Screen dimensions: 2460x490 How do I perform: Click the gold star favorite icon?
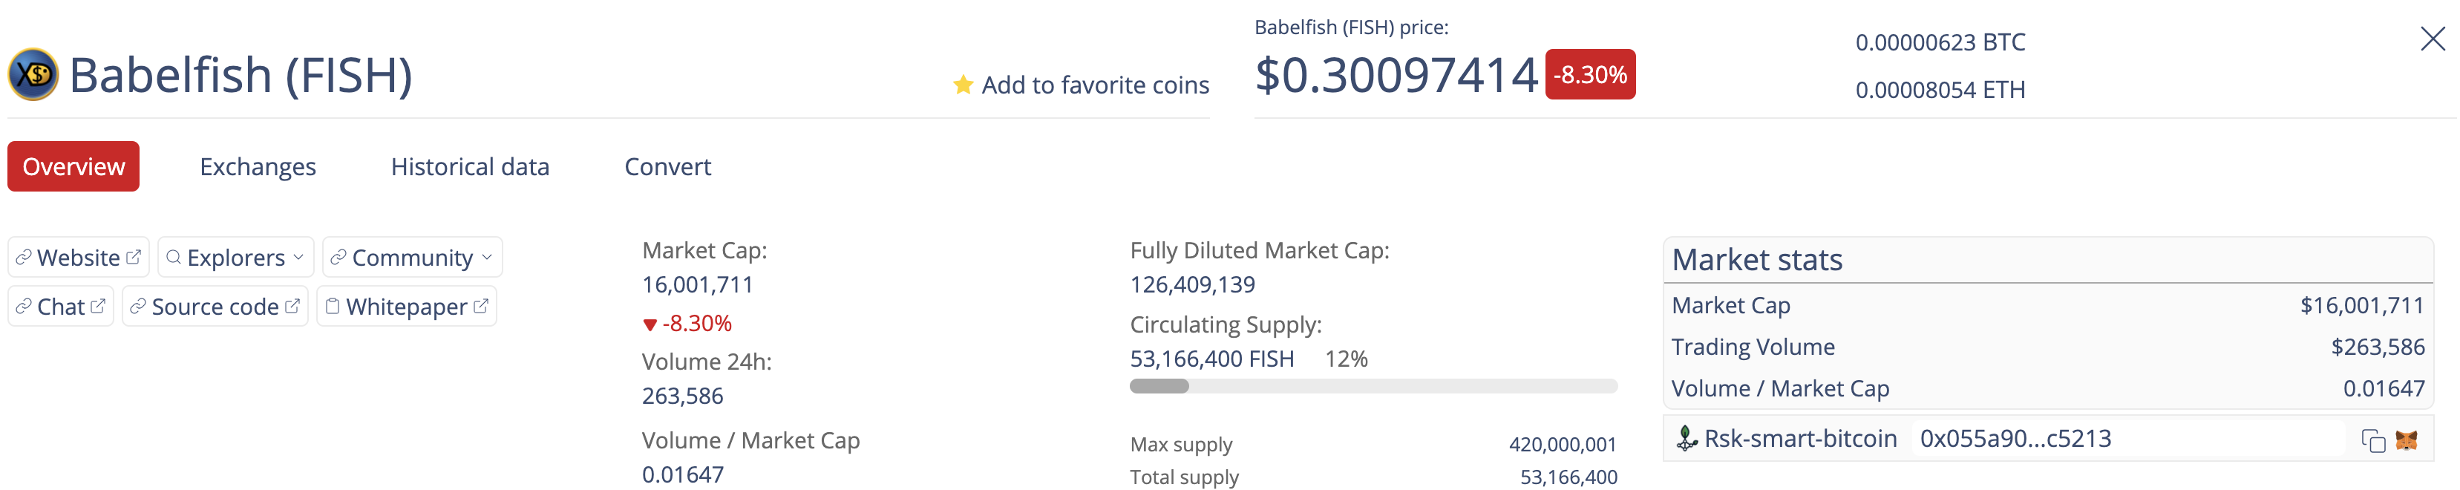[963, 85]
